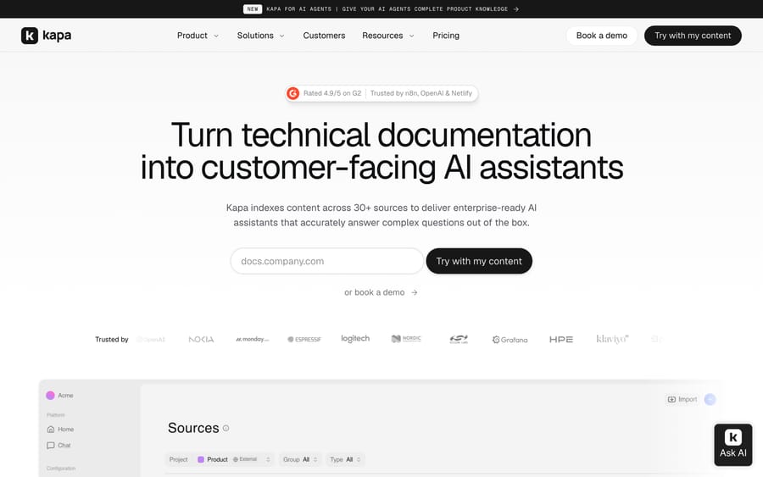The width and height of the screenshot is (763, 477).
Task: Open Chat in the Acme sidebar
Action: click(58, 446)
